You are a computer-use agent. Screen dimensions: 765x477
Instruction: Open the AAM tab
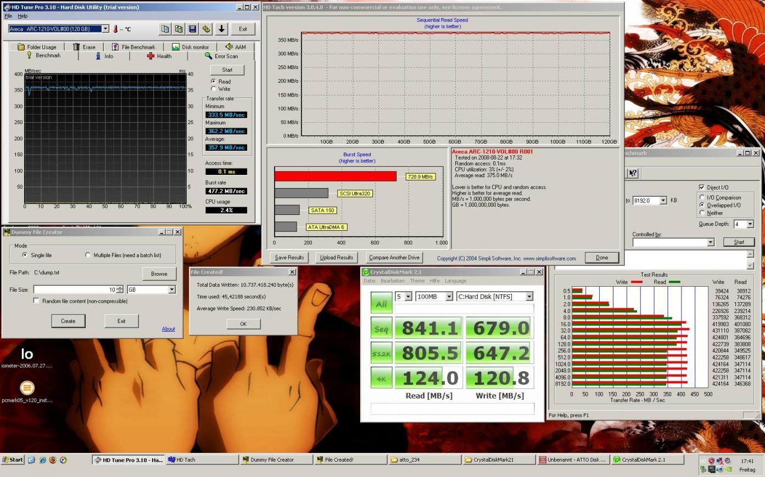tap(236, 47)
